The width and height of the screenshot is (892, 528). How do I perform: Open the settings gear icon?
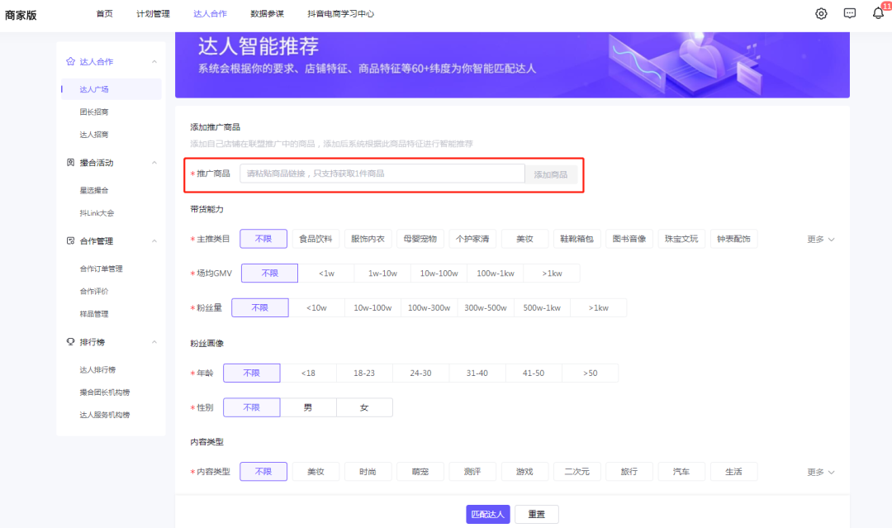click(821, 14)
